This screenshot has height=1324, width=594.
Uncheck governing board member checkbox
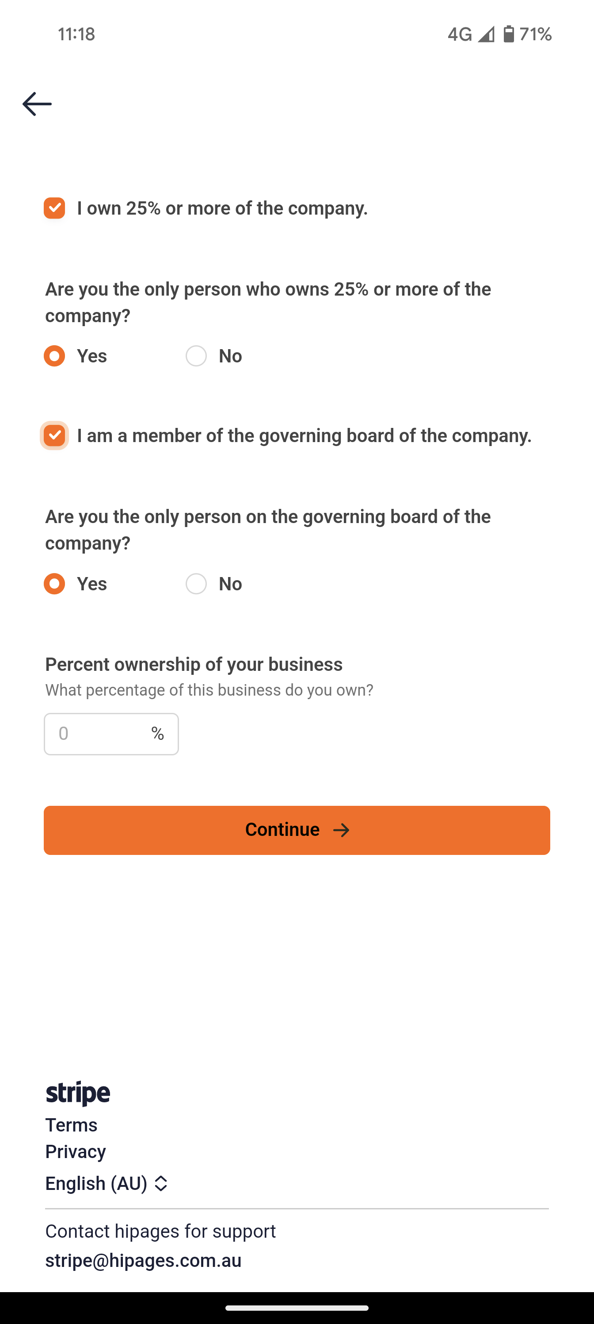[54, 436]
